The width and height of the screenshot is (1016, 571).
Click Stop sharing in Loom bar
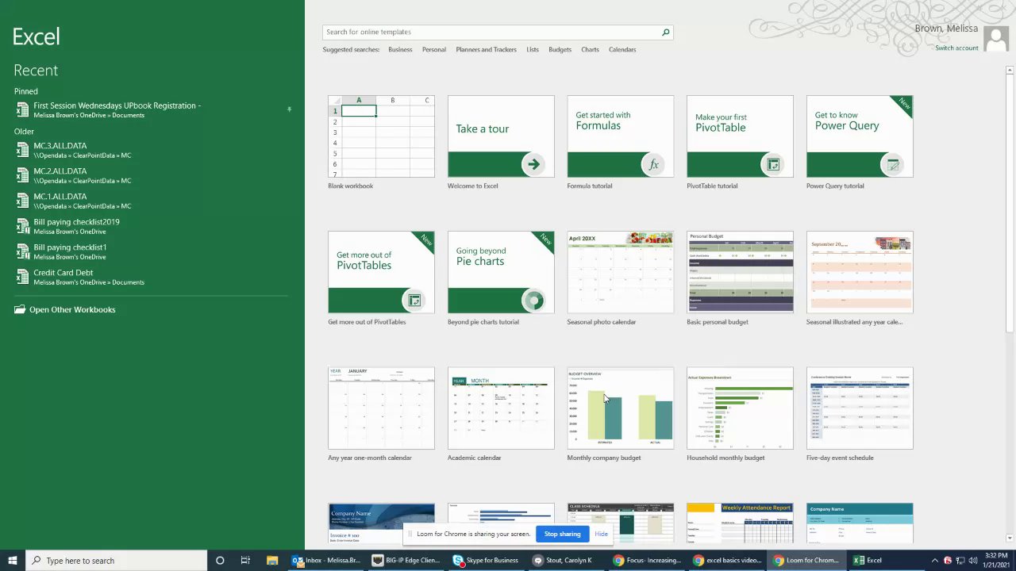point(562,534)
